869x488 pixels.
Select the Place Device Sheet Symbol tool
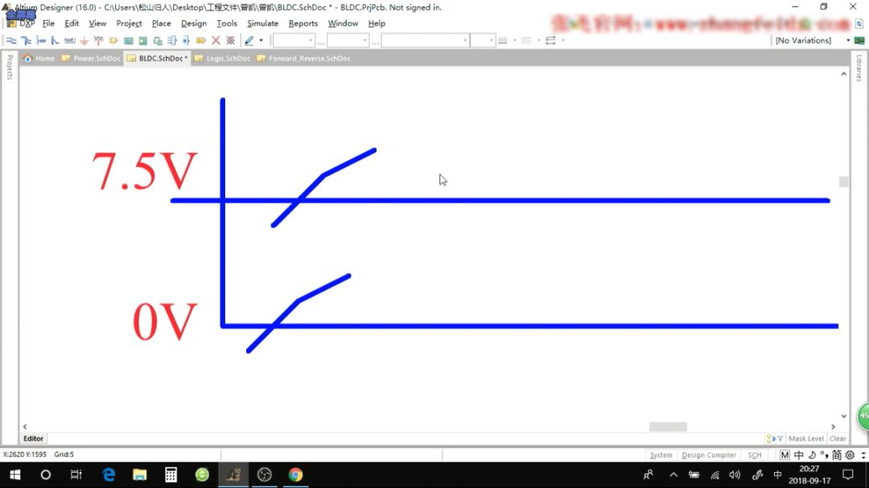tap(158, 40)
